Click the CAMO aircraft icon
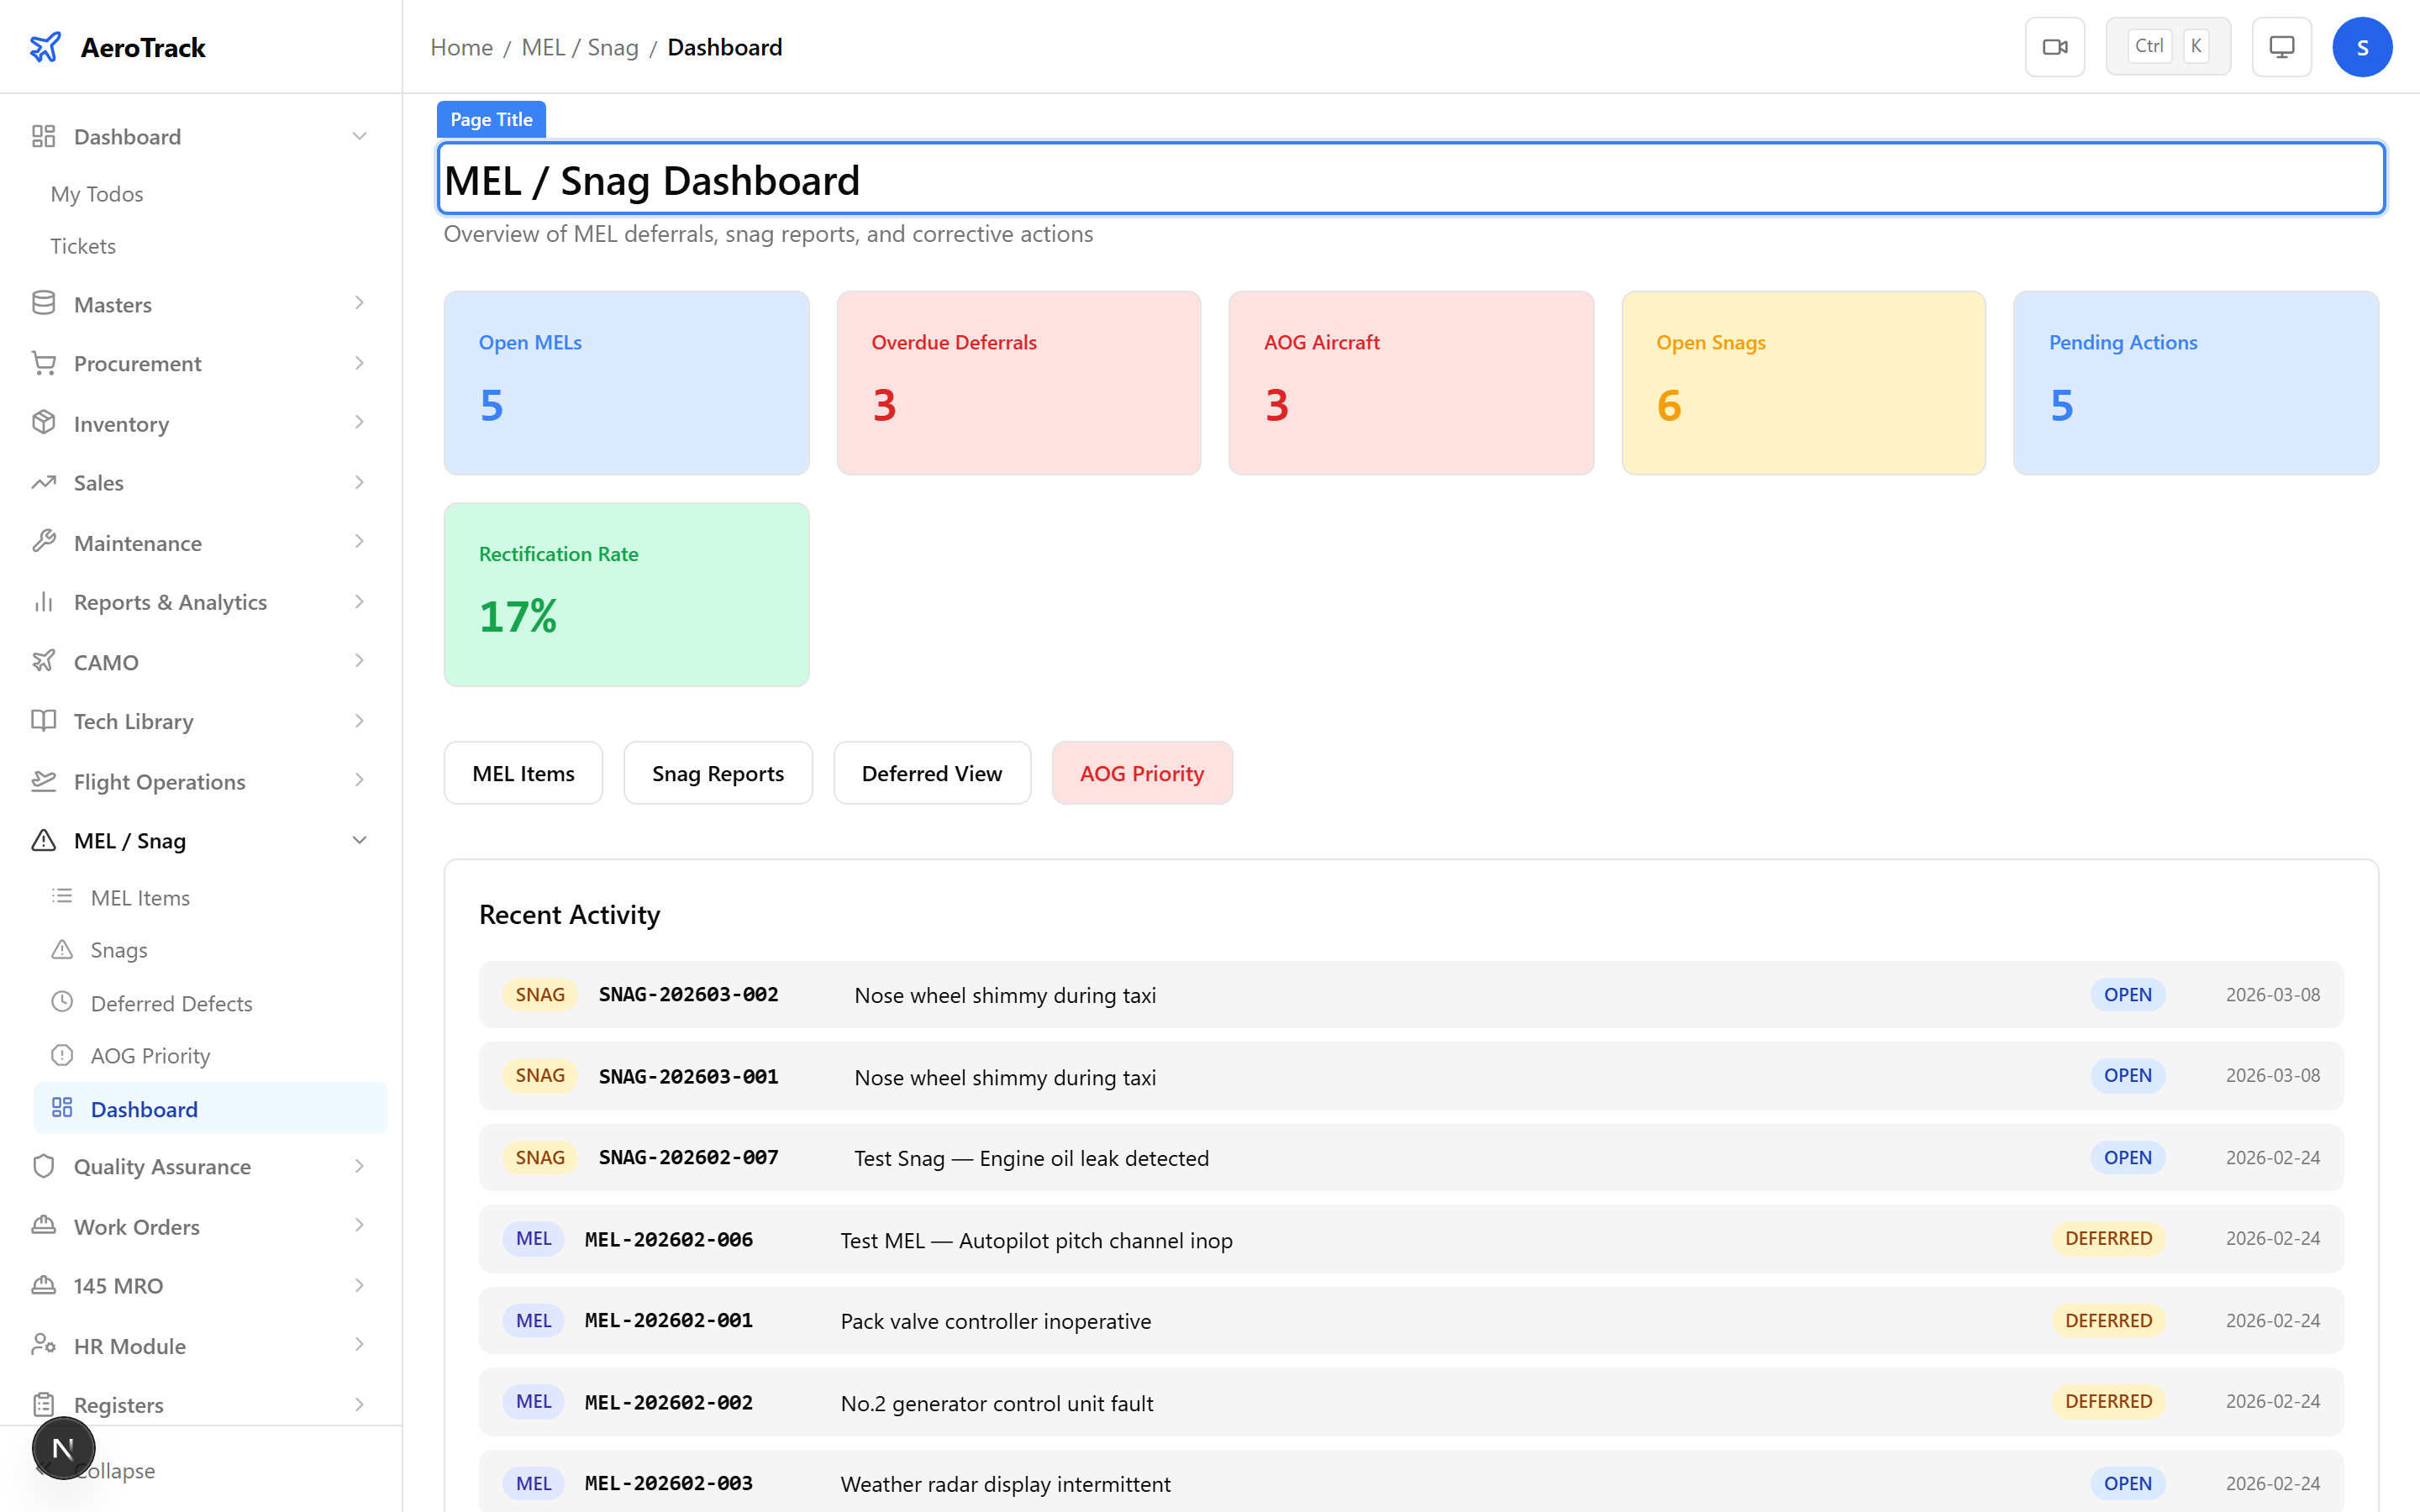 [44, 661]
